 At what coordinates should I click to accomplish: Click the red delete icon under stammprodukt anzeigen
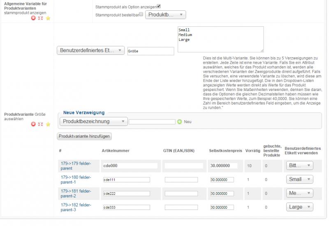[34, 18]
